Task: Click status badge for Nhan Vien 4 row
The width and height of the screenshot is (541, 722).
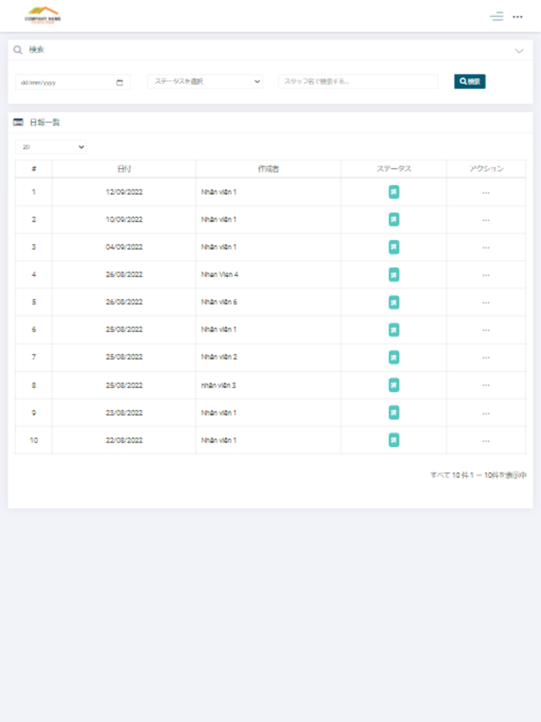Action: 394,275
